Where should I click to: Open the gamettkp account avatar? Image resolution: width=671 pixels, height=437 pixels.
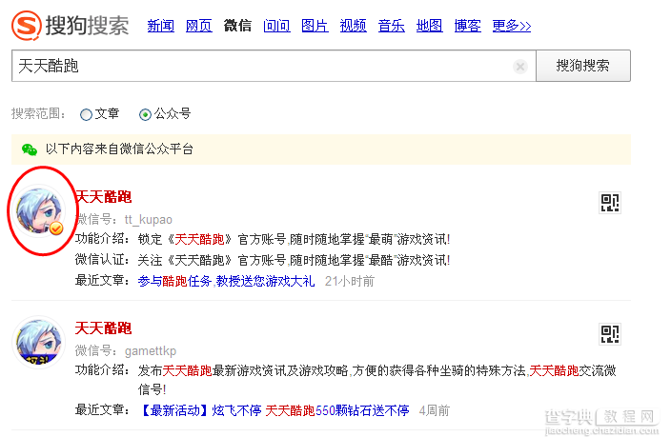pyautogui.click(x=38, y=343)
